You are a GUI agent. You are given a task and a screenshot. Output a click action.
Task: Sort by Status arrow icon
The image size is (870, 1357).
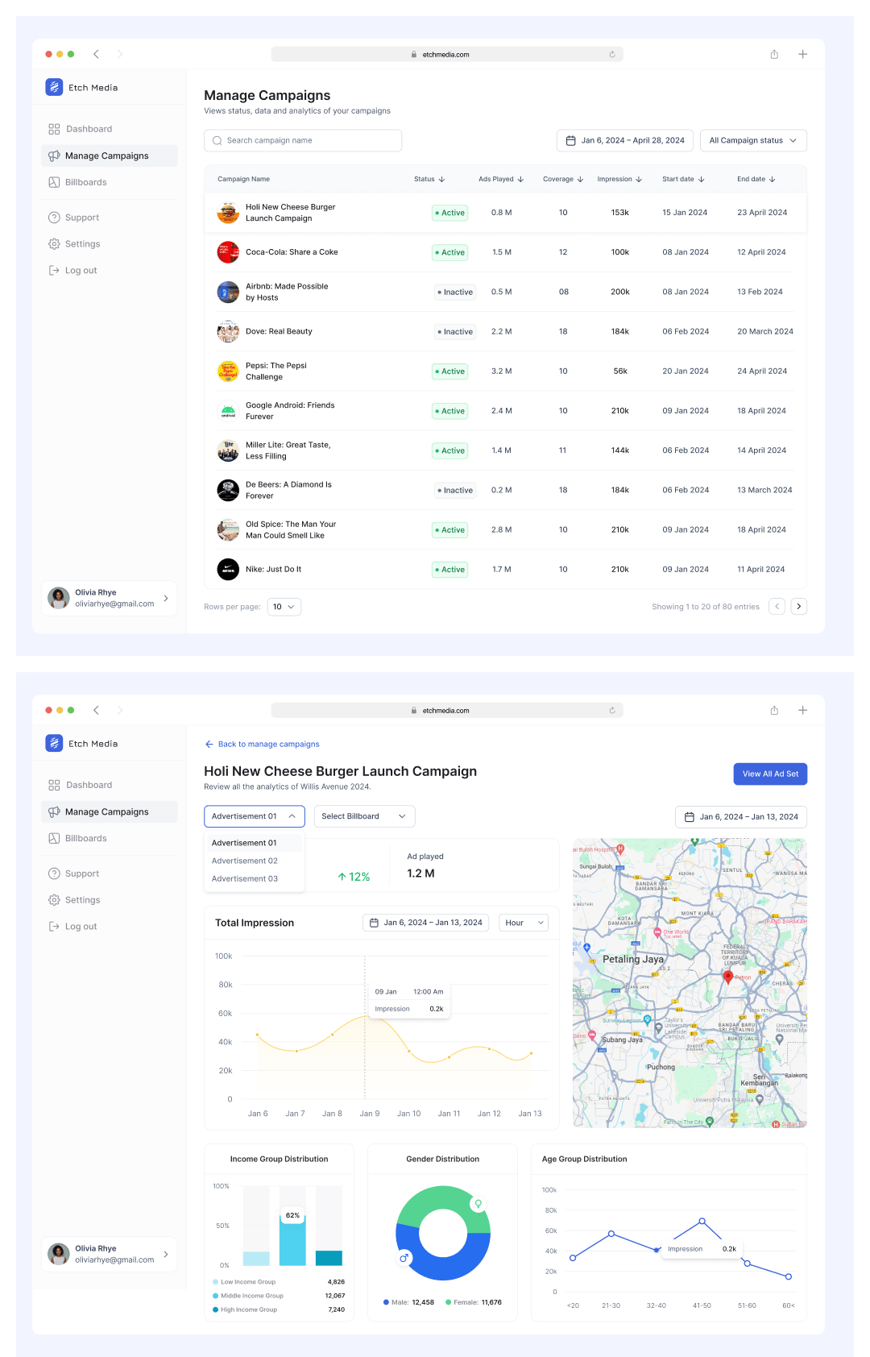441,179
